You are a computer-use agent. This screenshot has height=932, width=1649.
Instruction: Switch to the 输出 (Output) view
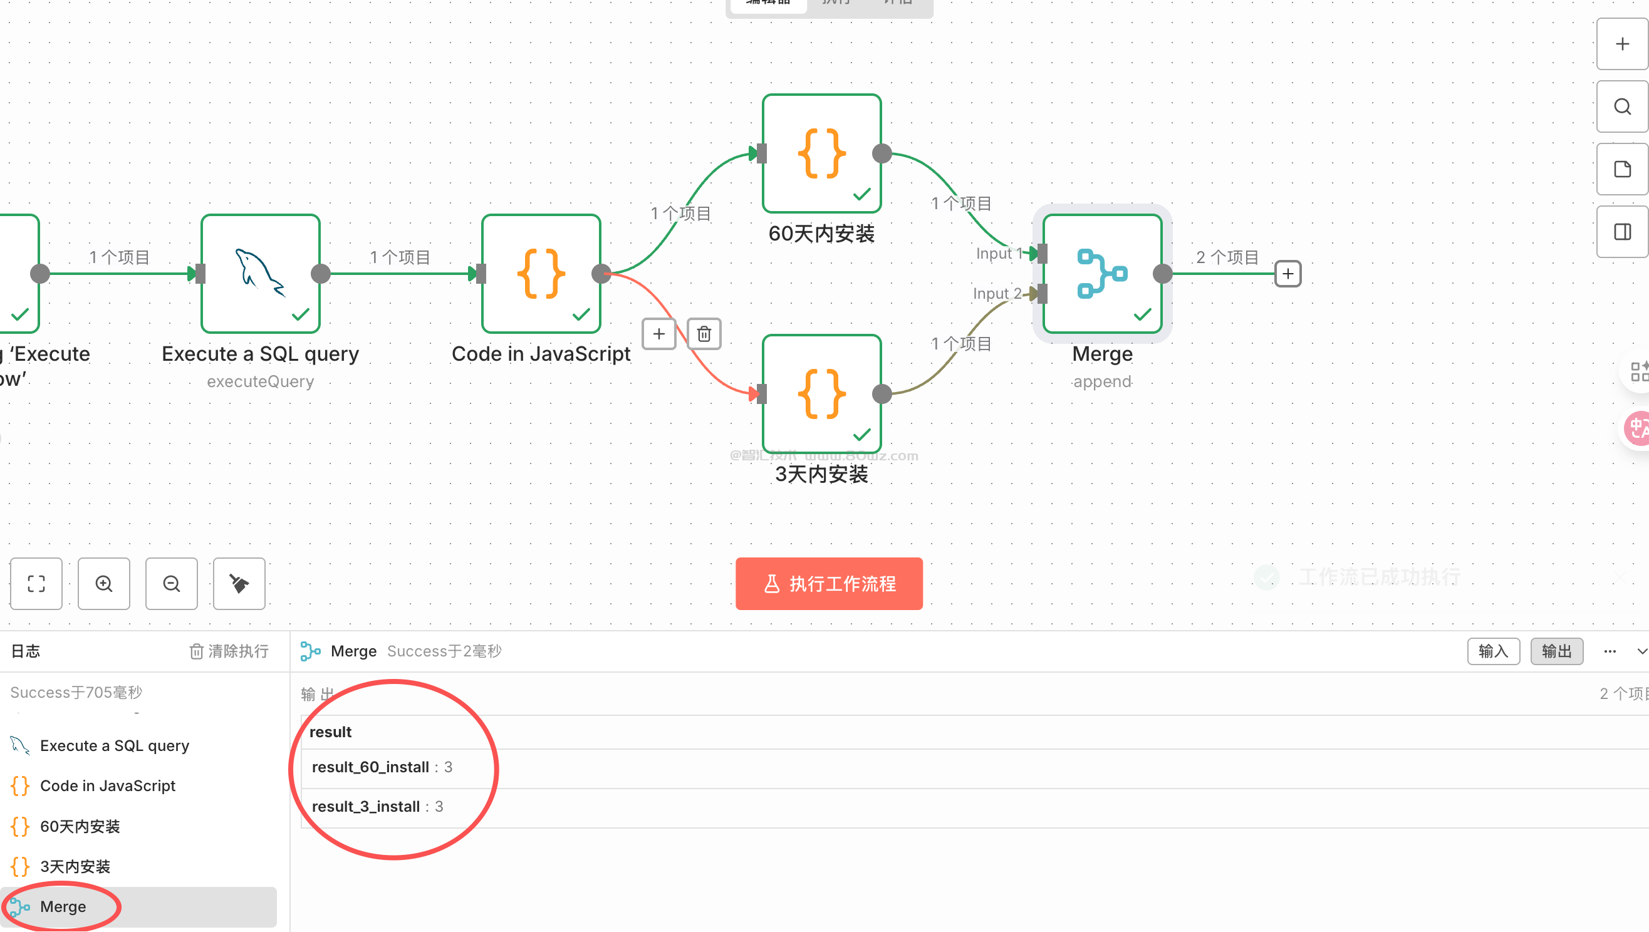click(1556, 651)
